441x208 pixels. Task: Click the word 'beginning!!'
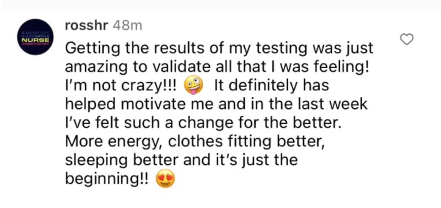point(106,179)
